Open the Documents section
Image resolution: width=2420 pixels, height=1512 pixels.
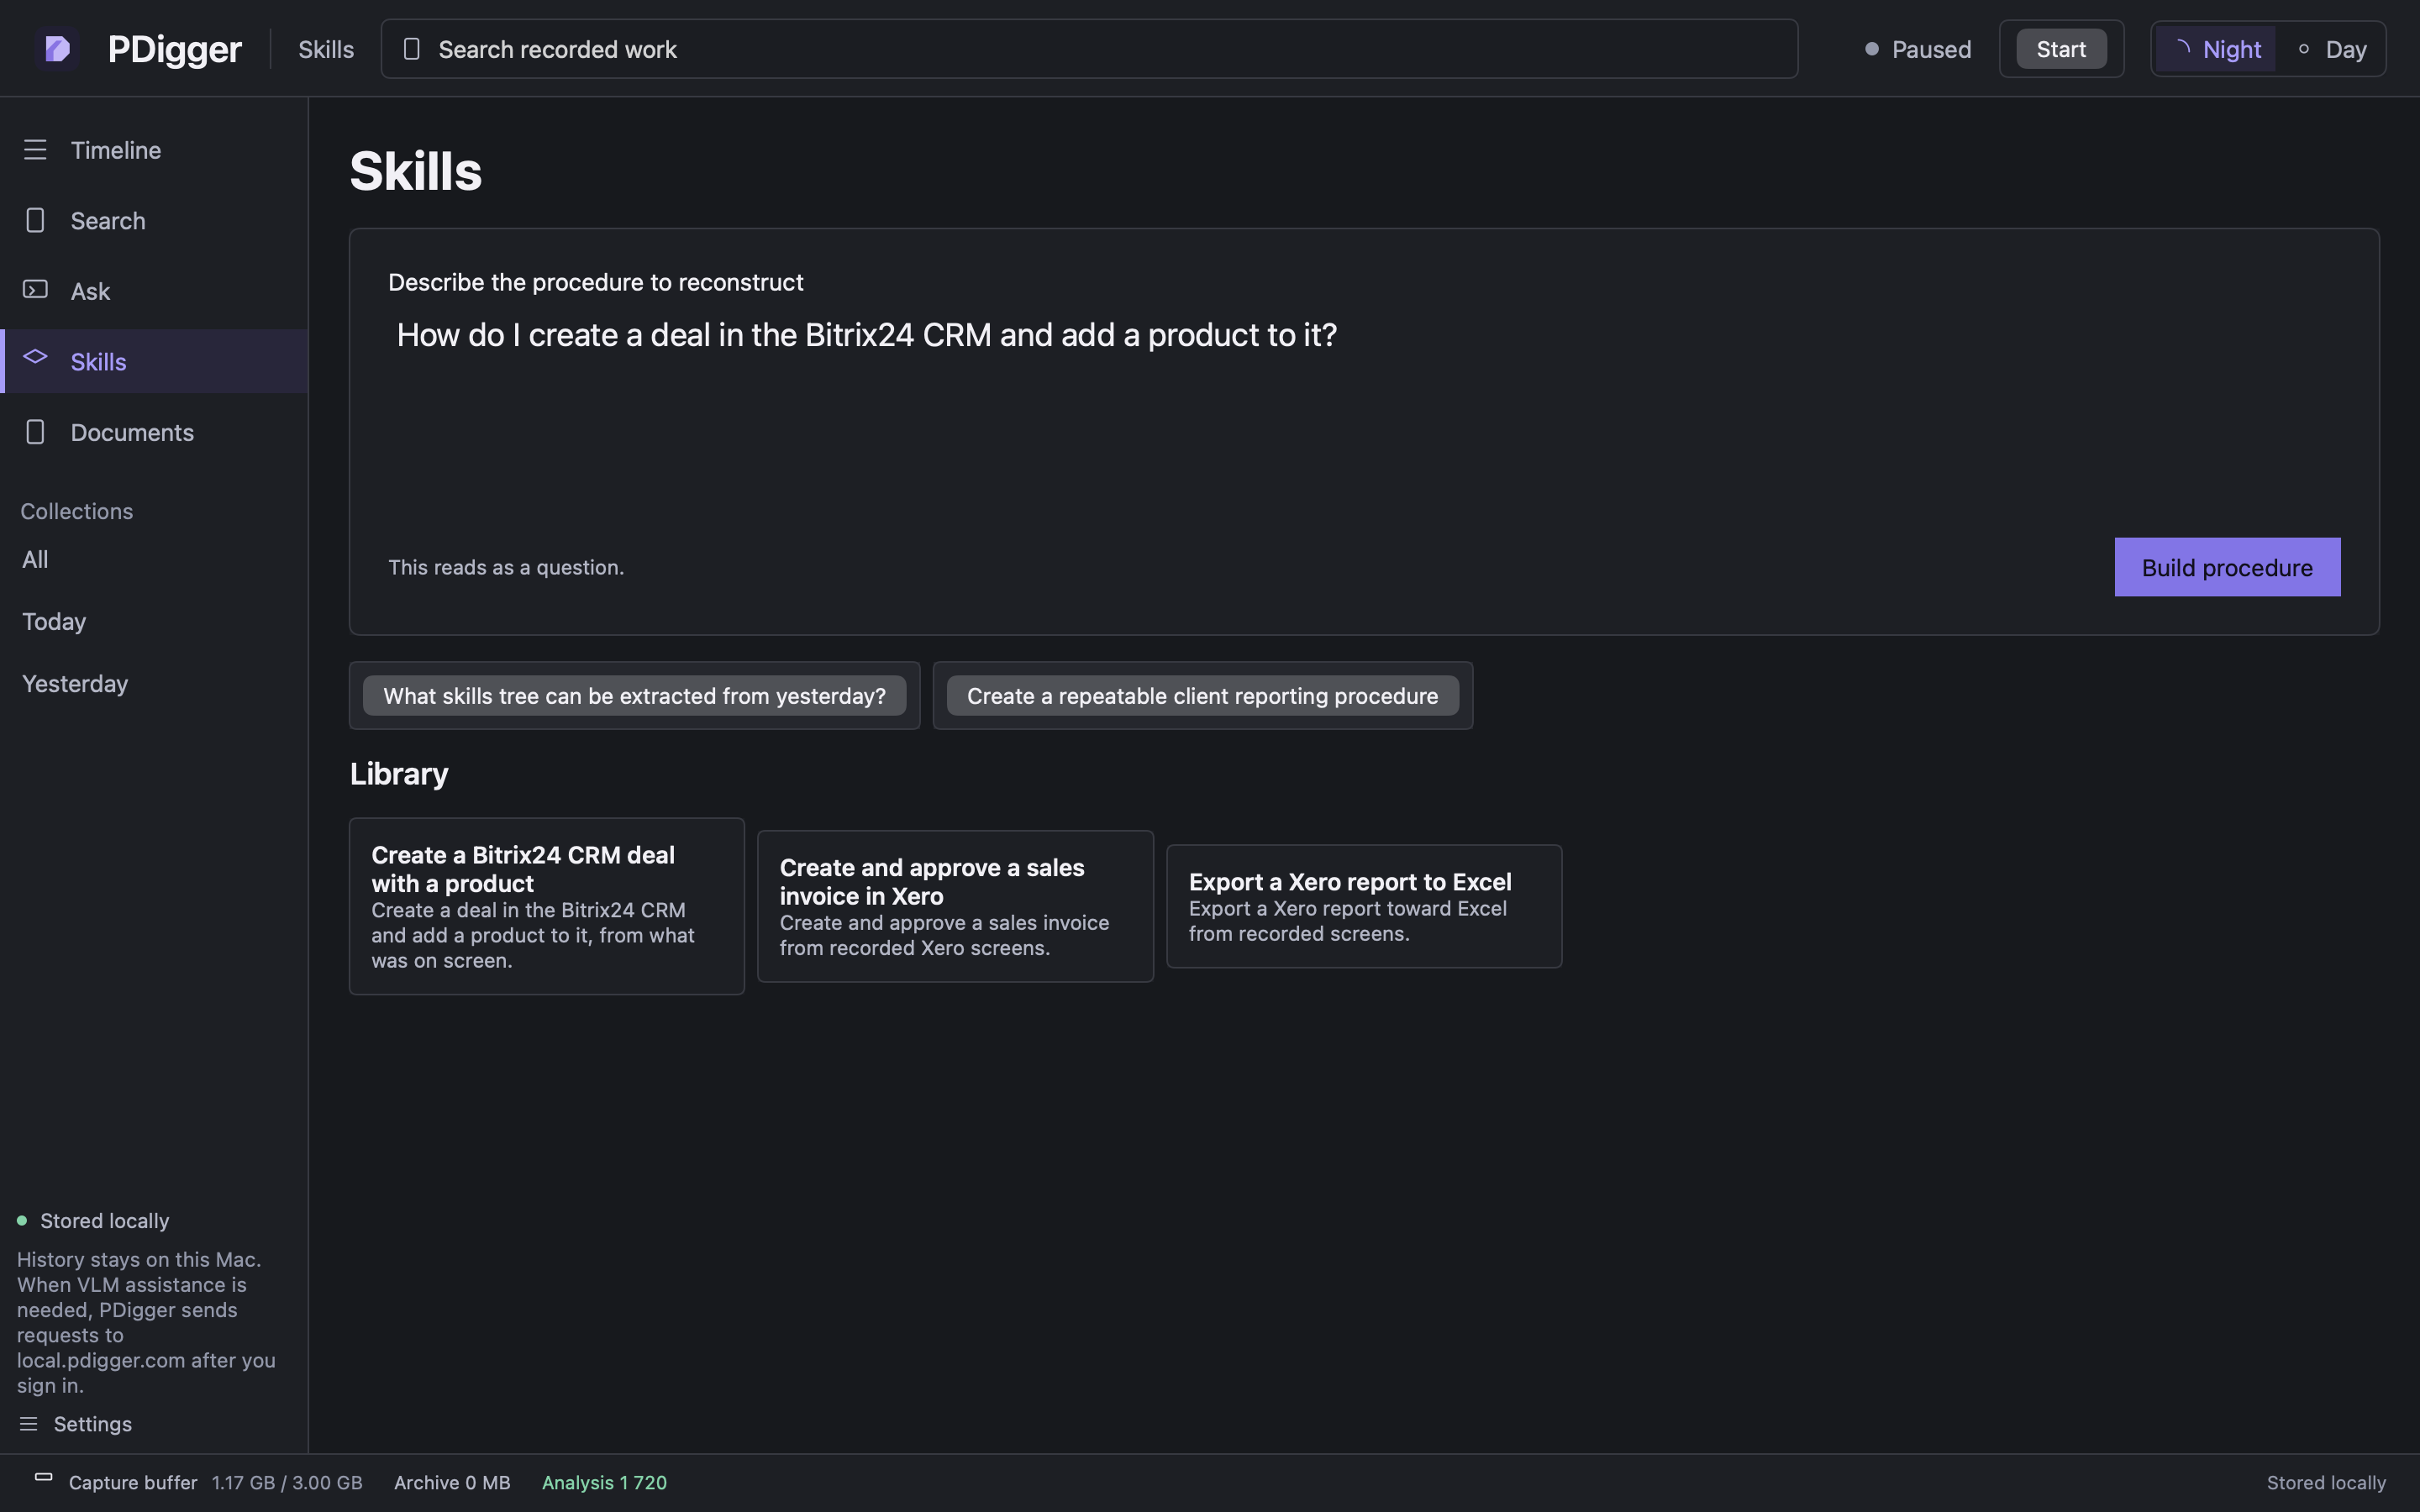154,432
